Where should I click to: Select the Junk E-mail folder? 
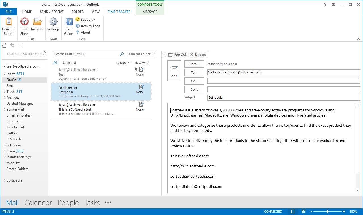15,127
